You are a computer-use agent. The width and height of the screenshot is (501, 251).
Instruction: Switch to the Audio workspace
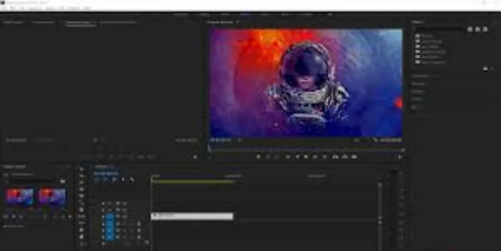coord(265,15)
